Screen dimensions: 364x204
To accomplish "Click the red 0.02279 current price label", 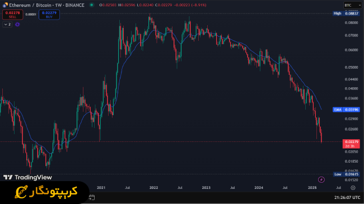I will point(351,144).
